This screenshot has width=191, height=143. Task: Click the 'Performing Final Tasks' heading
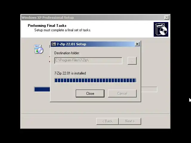pos(47,26)
